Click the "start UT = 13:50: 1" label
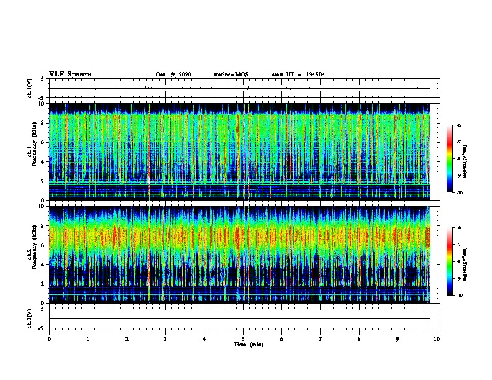Screen dimensions: 492x380 click(300, 75)
